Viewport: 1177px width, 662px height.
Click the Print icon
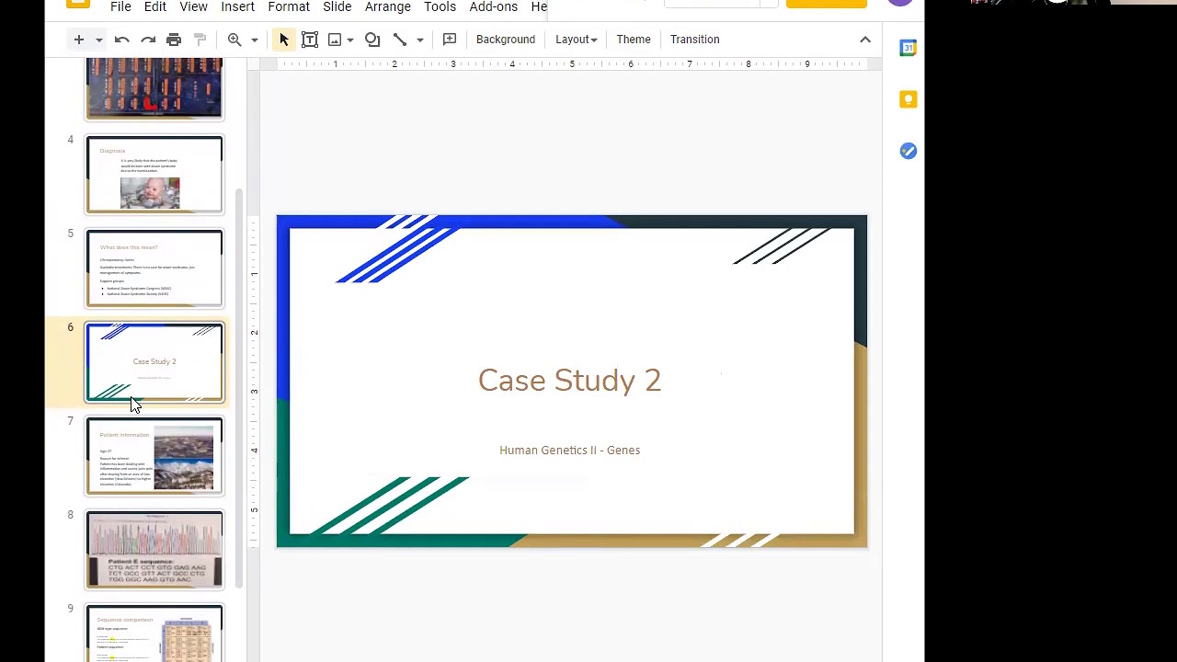(x=174, y=40)
